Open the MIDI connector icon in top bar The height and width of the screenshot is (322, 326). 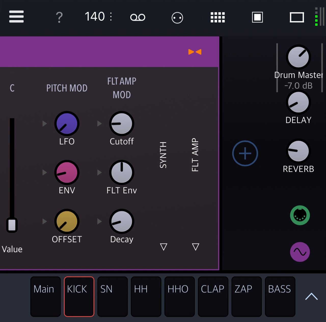coord(177,18)
